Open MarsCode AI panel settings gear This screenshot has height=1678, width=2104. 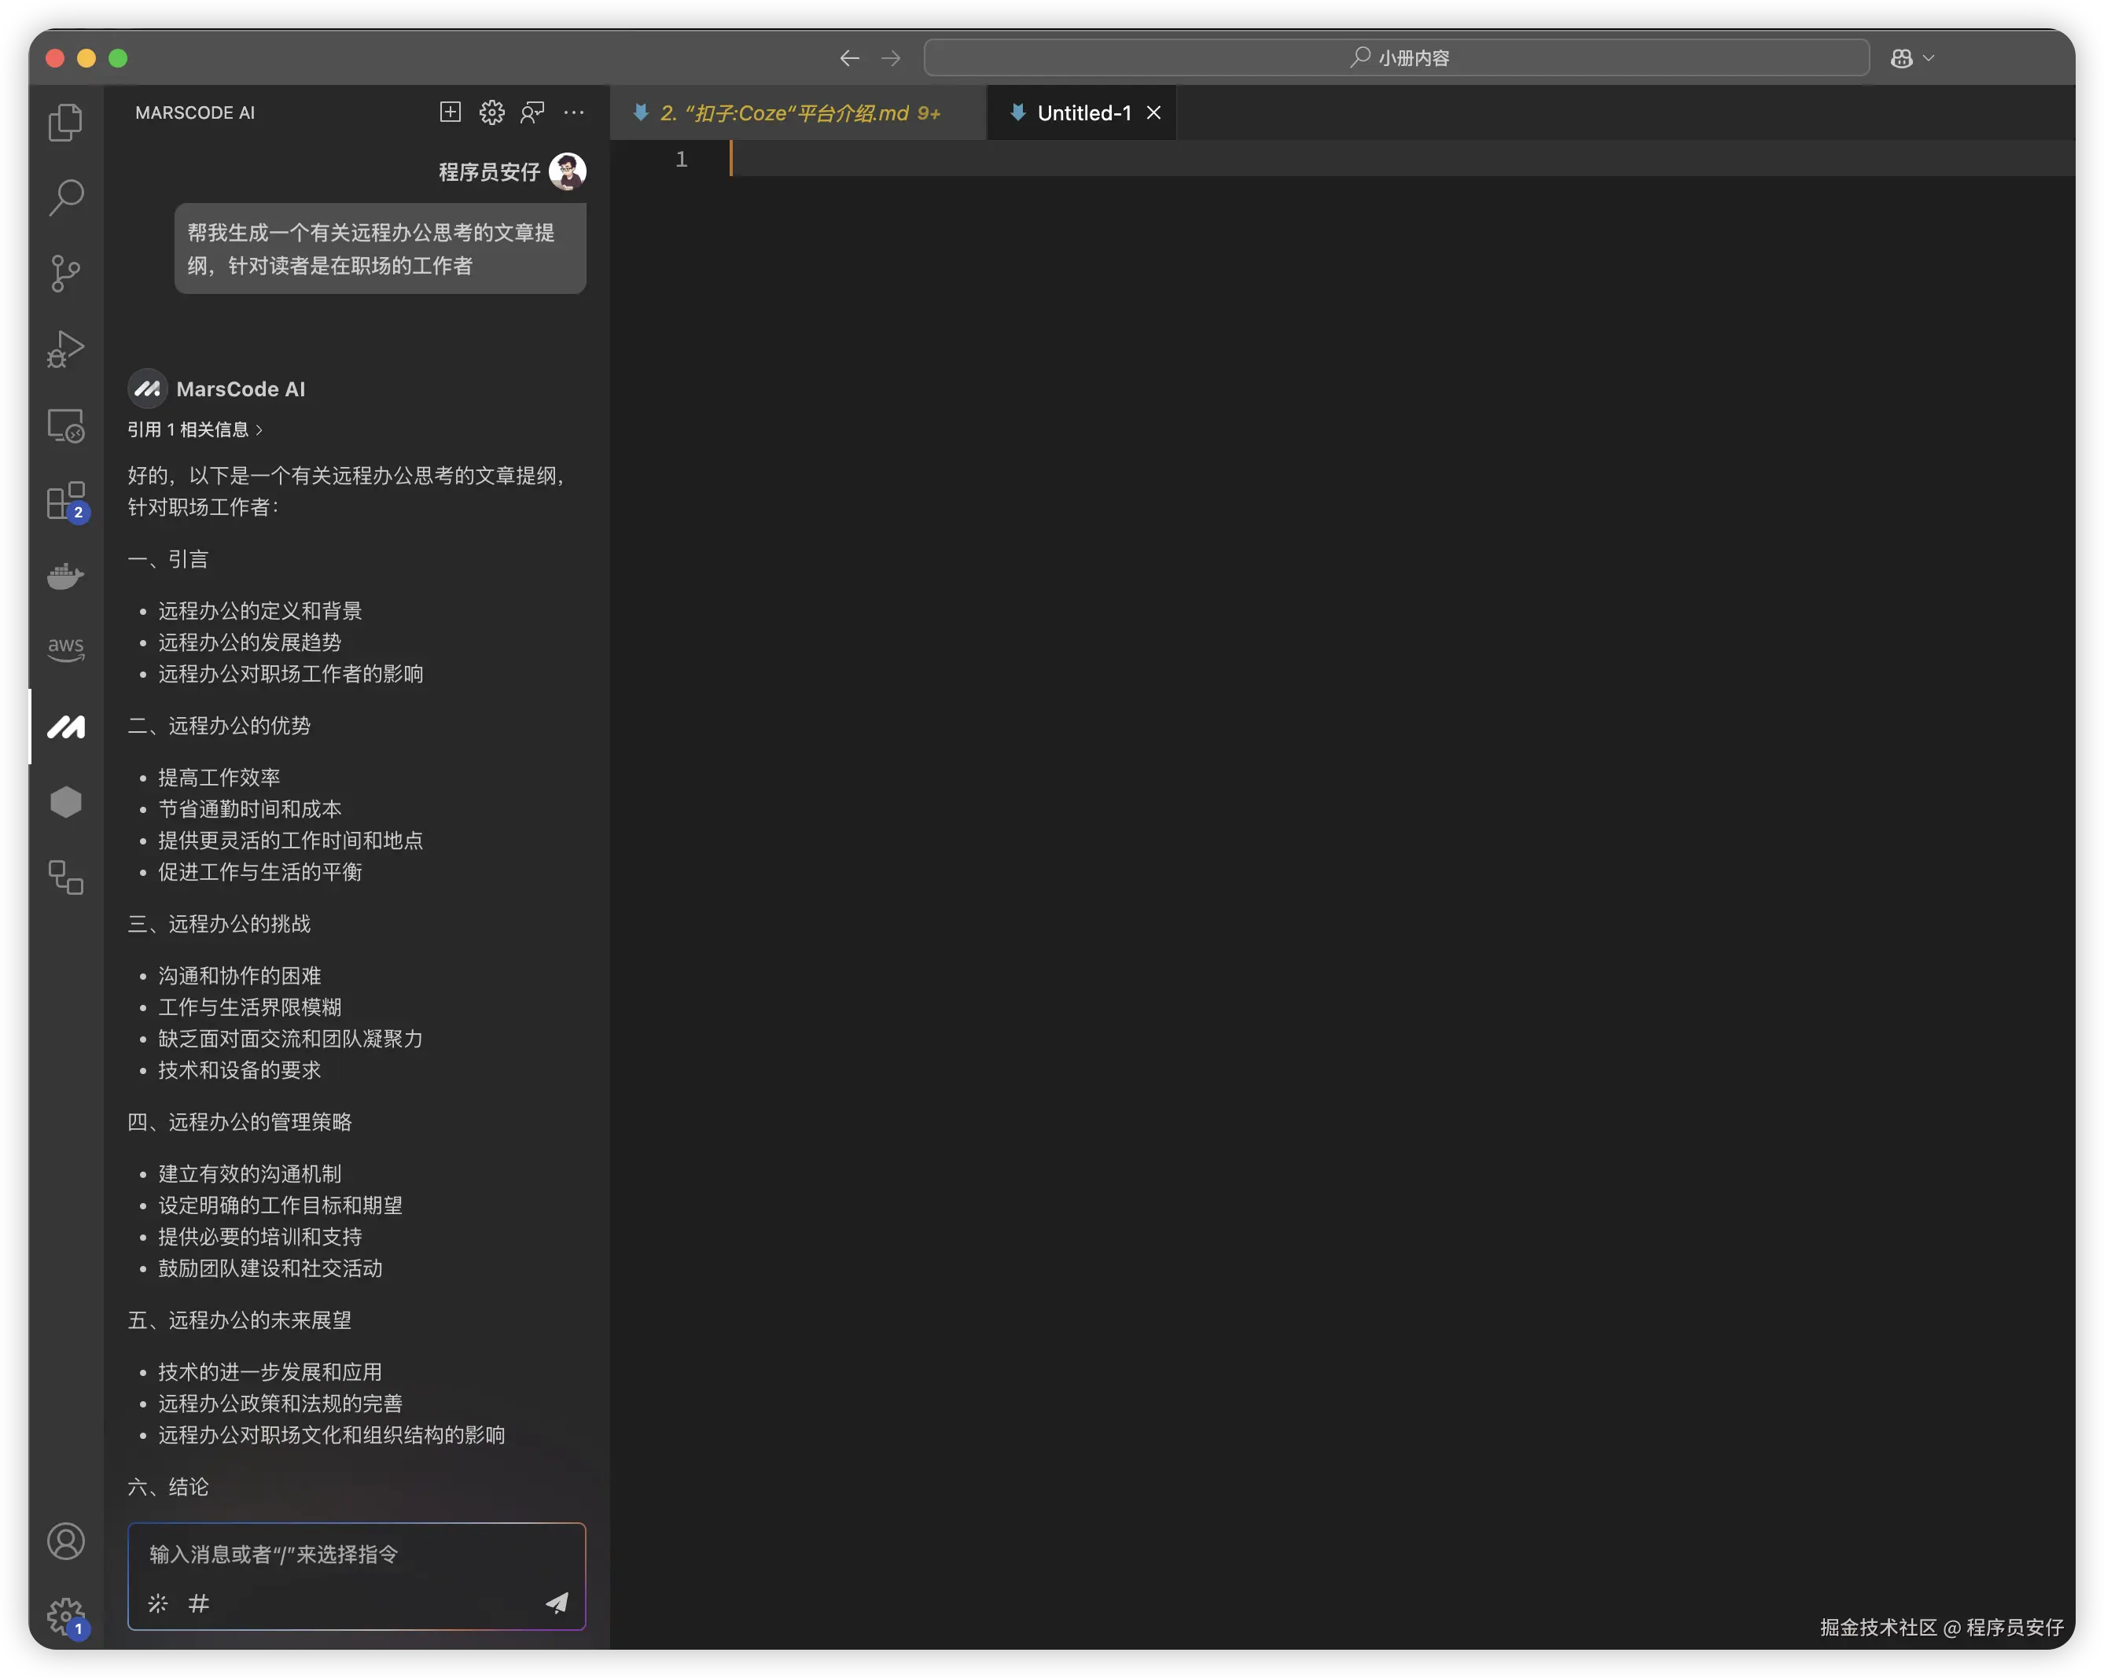[492, 112]
